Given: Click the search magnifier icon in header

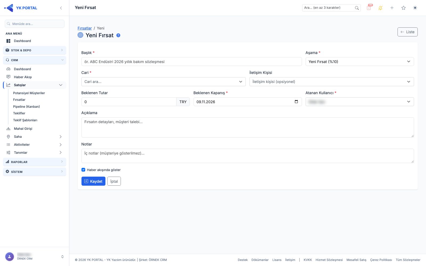Looking at the screenshot, I should coord(357,8).
